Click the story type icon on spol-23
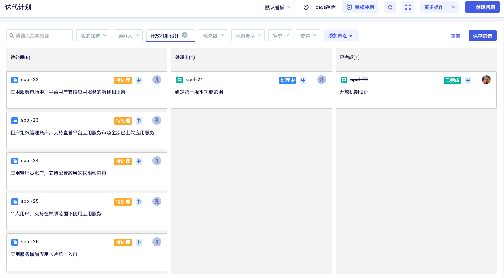The image size is (504, 278). point(15,120)
